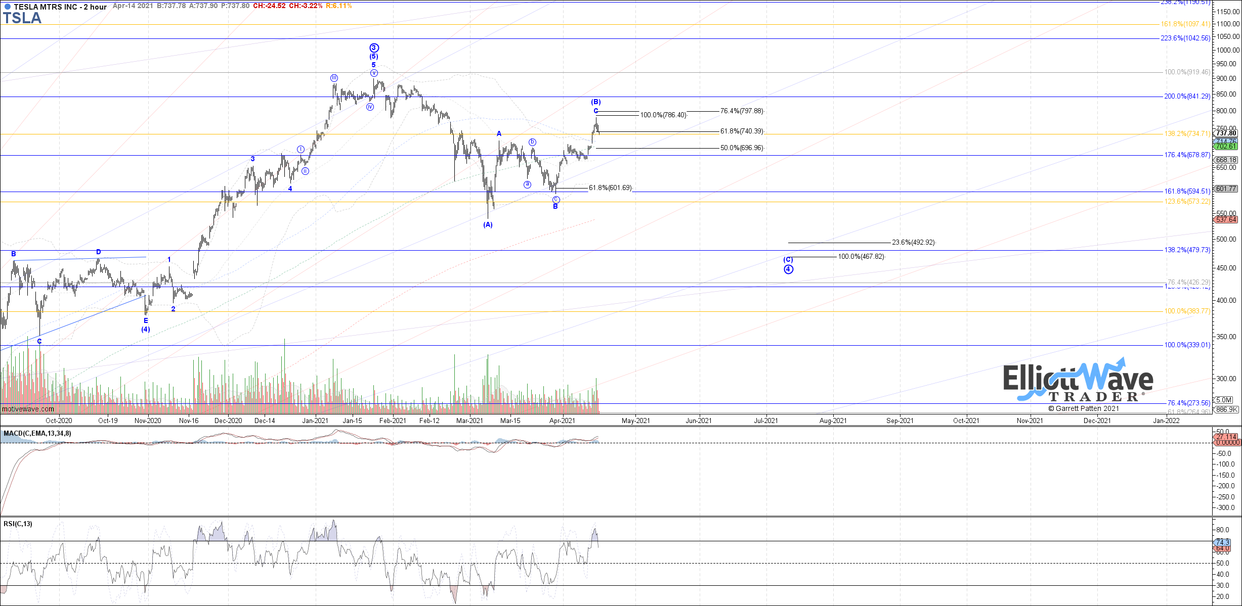Select the R:6.11% value in the header

(x=338, y=6)
